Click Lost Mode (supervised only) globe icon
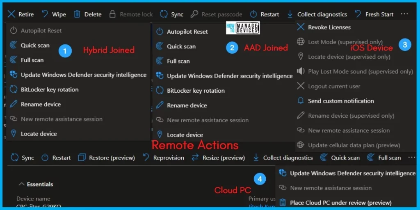 point(301,42)
